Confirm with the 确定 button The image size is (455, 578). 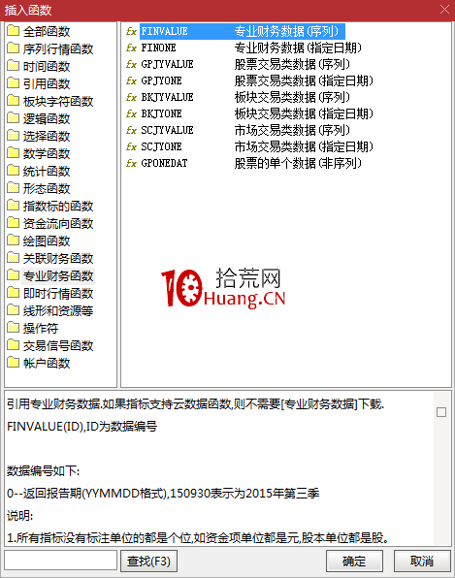click(x=354, y=562)
